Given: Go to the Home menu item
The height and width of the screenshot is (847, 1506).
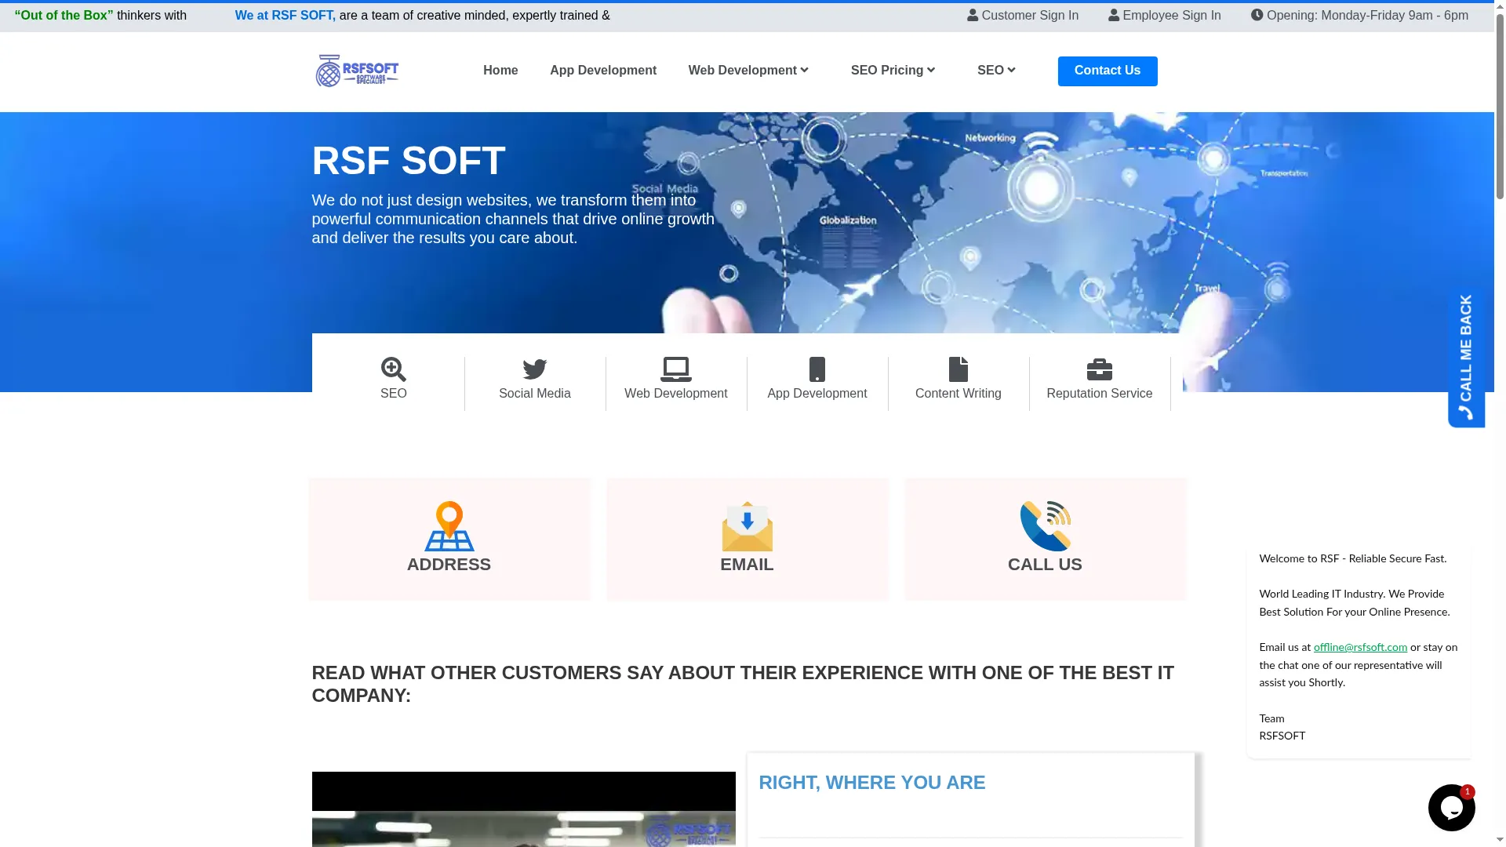Looking at the screenshot, I should click(x=500, y=71).
